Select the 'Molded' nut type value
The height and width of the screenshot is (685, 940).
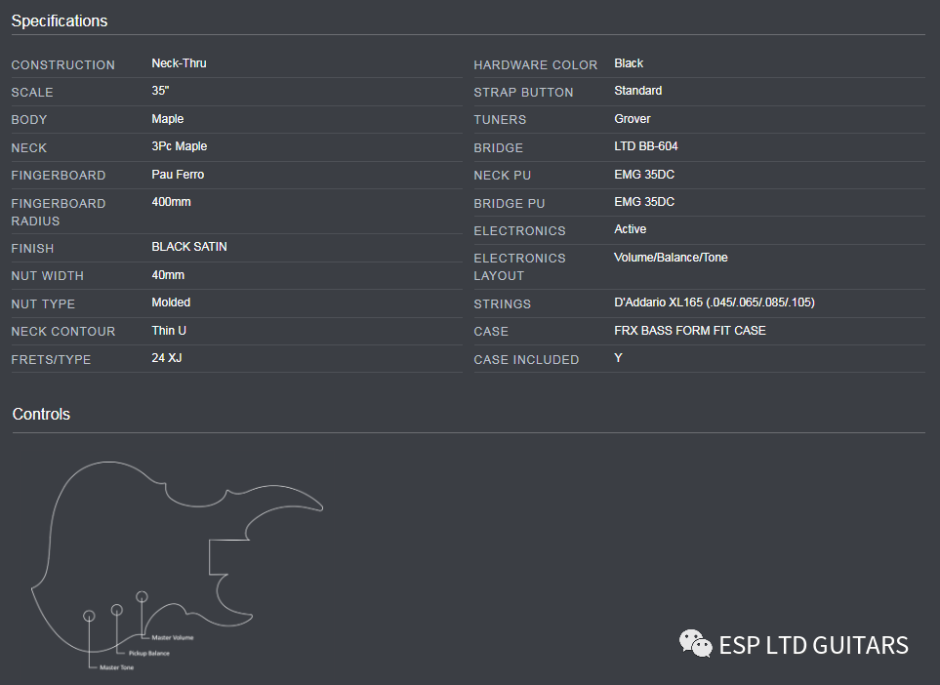tap(171, 302)
